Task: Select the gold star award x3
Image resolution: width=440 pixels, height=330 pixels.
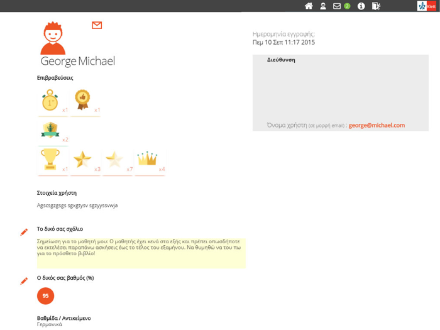Action: [82, 159]
